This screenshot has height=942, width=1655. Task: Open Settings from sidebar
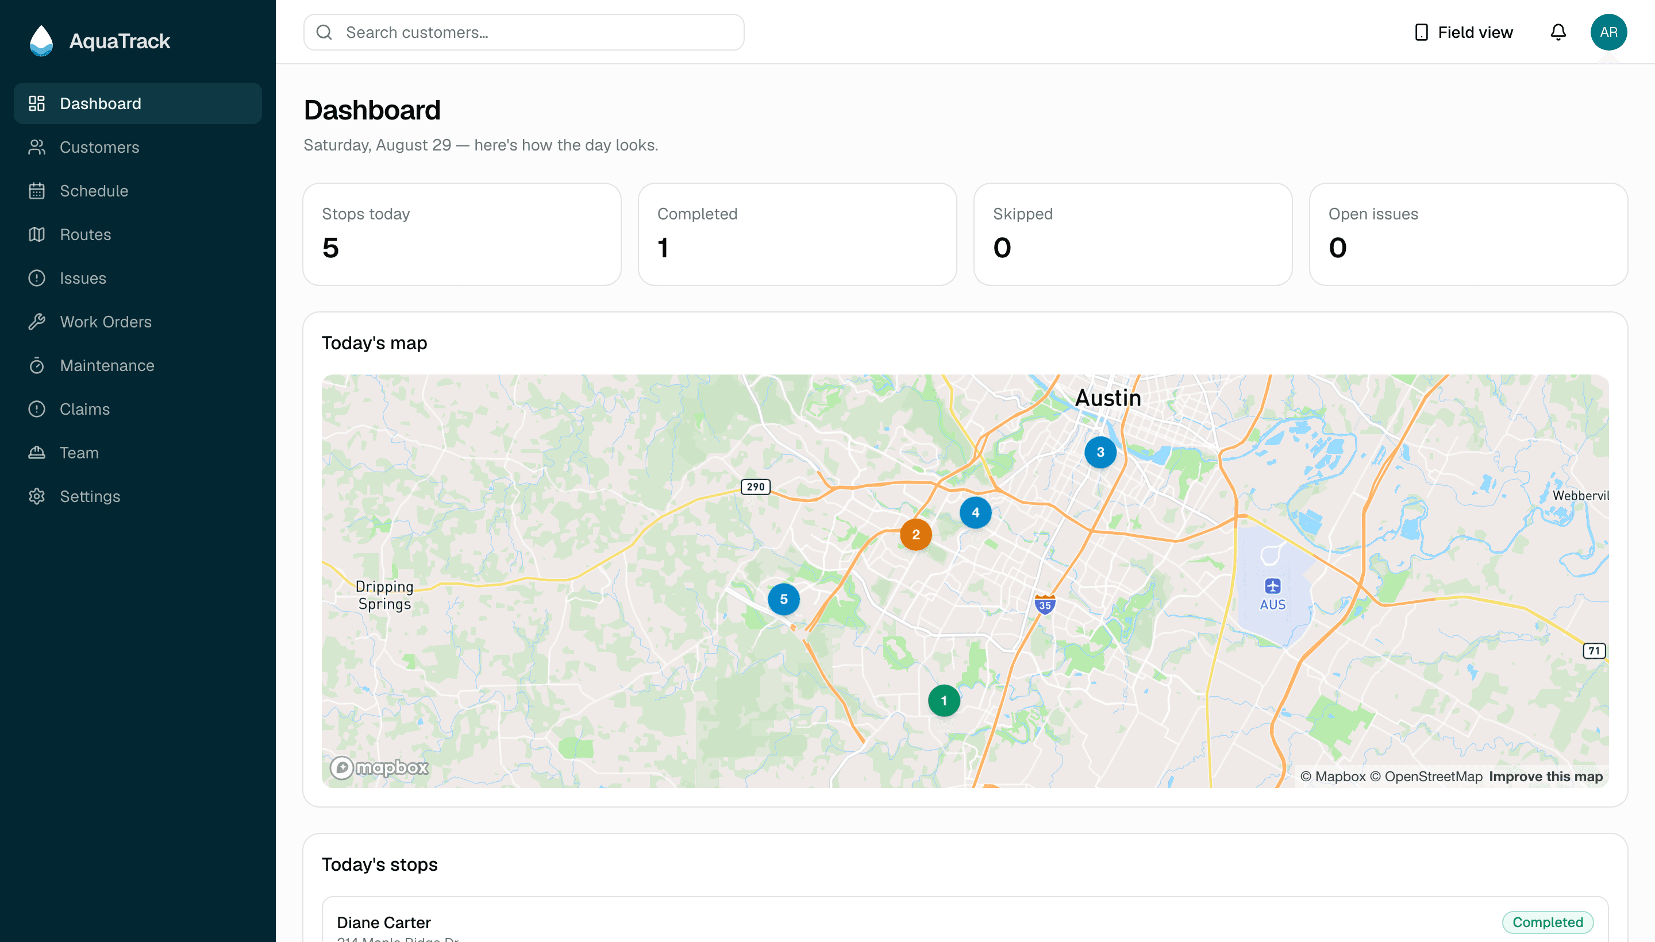click(x=138, y=496)
